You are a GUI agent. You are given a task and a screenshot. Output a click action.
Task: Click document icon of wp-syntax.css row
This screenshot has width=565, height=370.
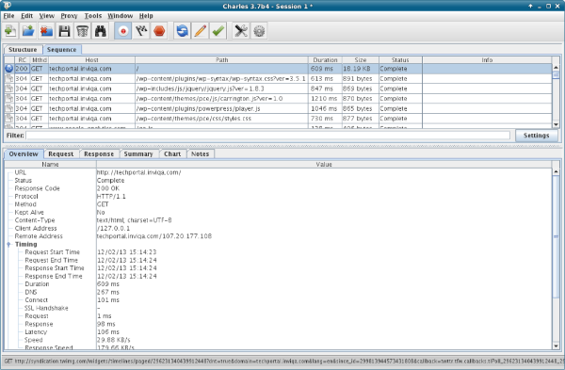(x=9, y=78)
